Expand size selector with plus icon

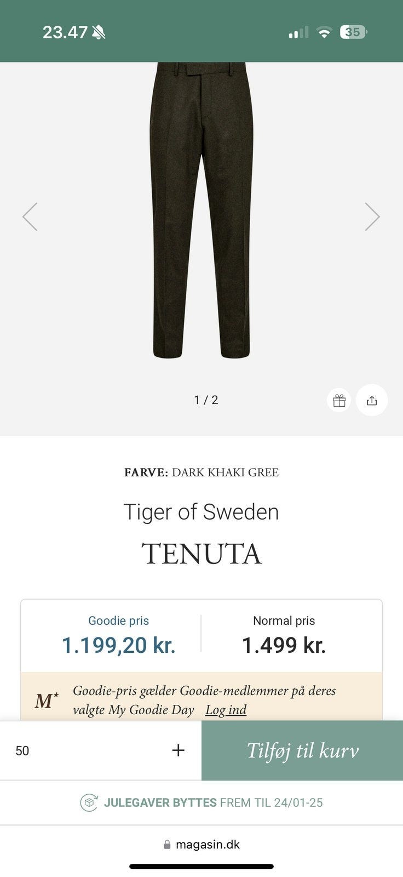coord(178,750)
